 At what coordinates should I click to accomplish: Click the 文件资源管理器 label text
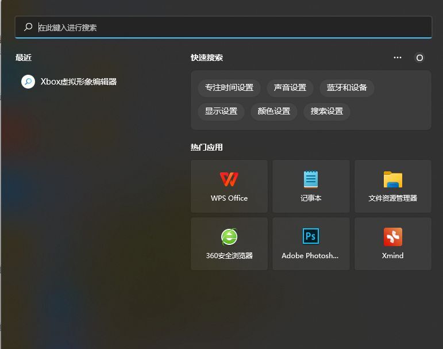(392, 198)
